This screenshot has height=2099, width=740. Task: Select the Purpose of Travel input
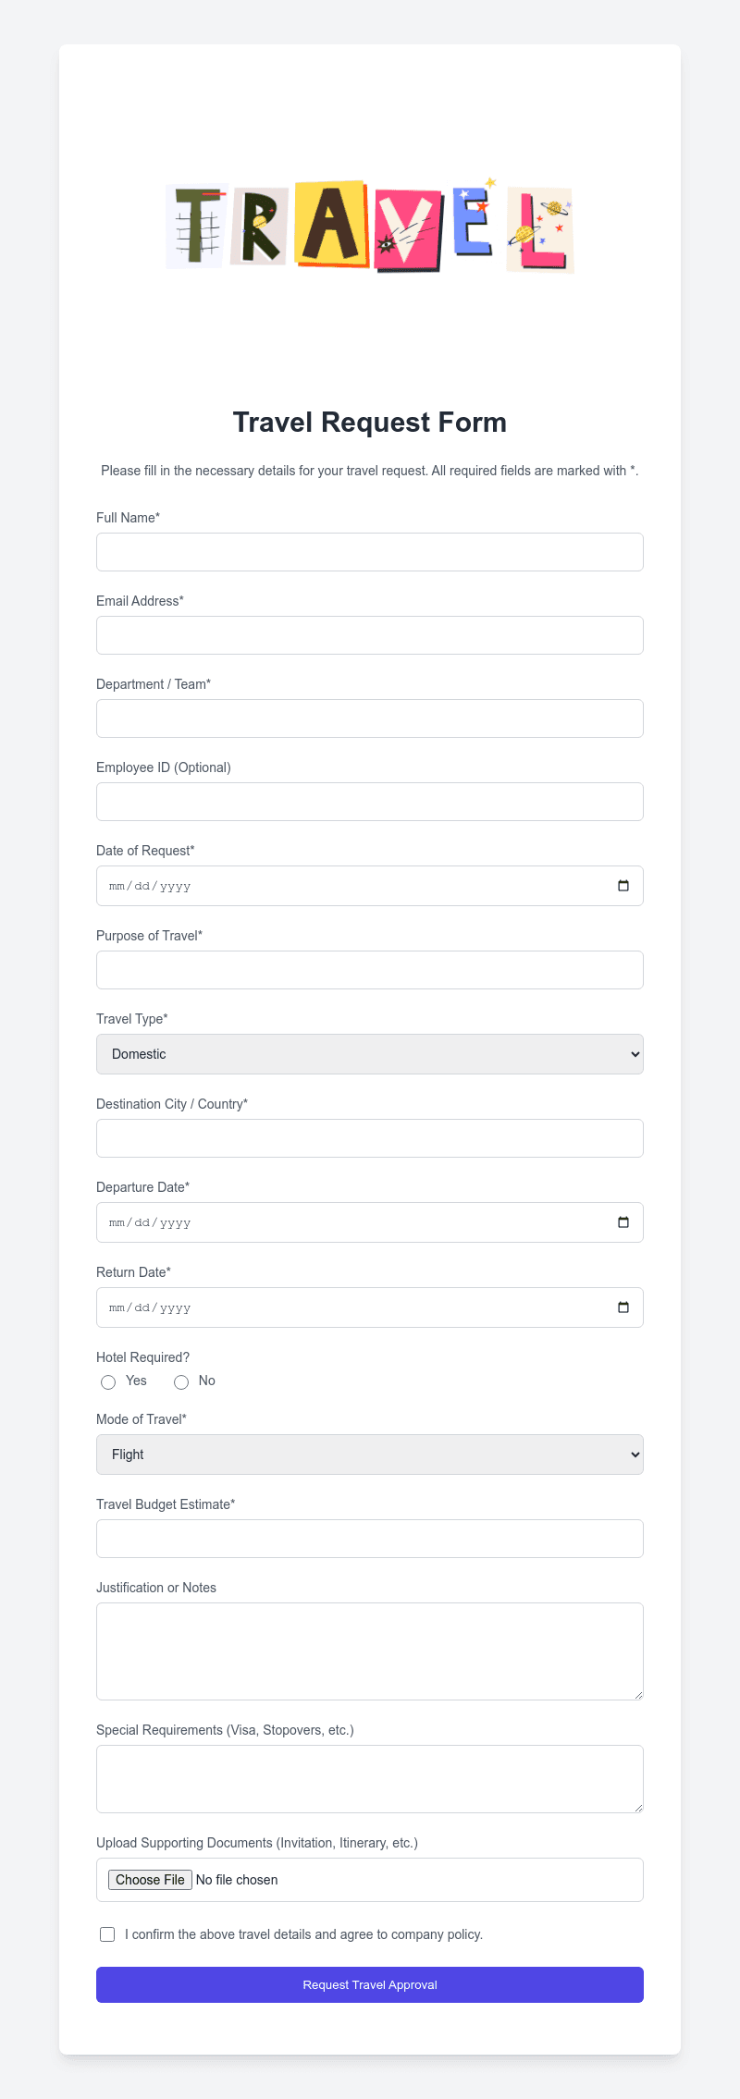pyautogui.click(x=369, y=969)
